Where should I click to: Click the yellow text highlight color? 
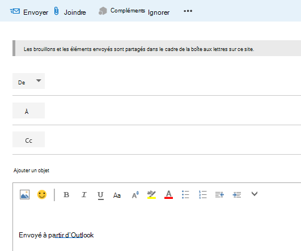pos(151,194)
